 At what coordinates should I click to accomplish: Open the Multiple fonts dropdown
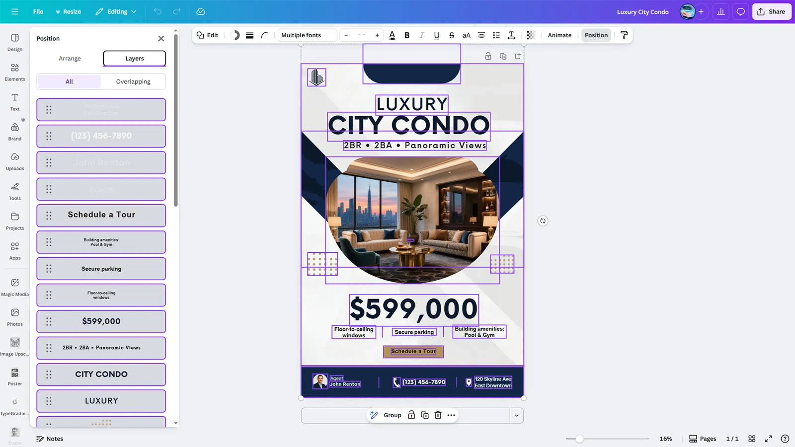click(x=307, y=35)
